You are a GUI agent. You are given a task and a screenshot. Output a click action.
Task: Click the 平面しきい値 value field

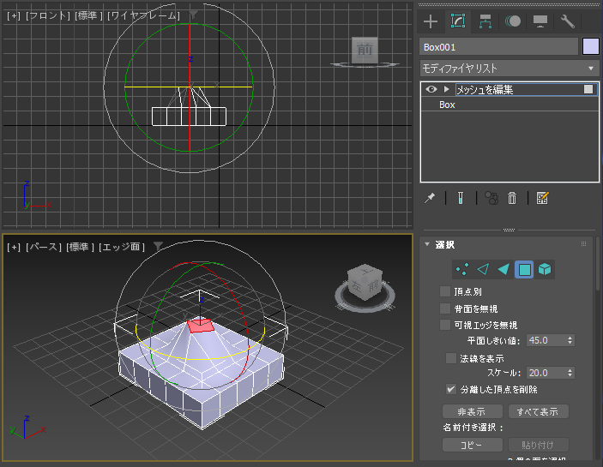tap(546, 340)
